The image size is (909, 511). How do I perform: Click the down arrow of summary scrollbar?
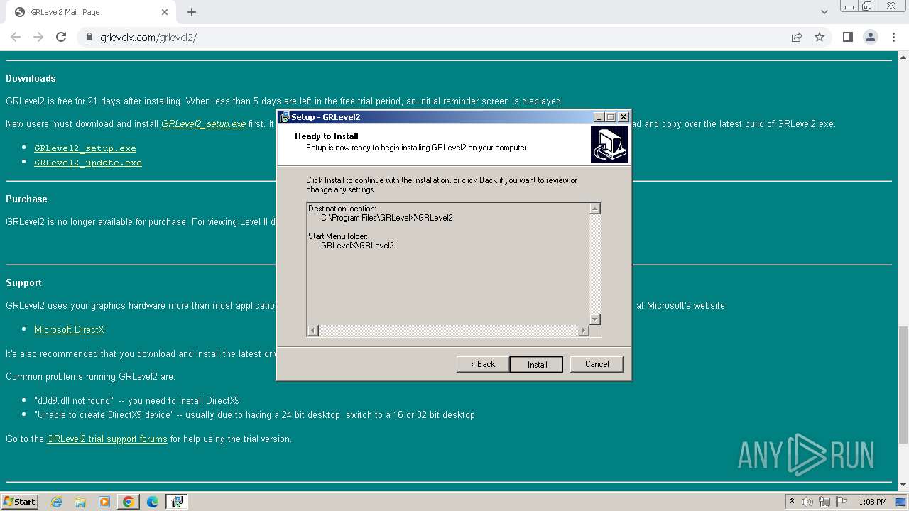pyautogui.click(x=595, y=319)
